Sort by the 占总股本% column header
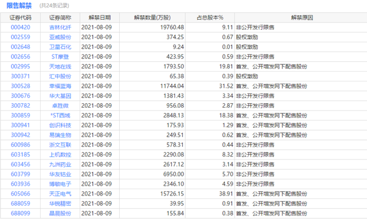367x219 pixels. [210, 18]
